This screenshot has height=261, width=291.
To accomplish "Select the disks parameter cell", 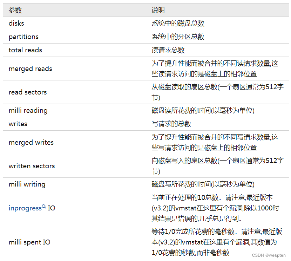I will point(74,24).
